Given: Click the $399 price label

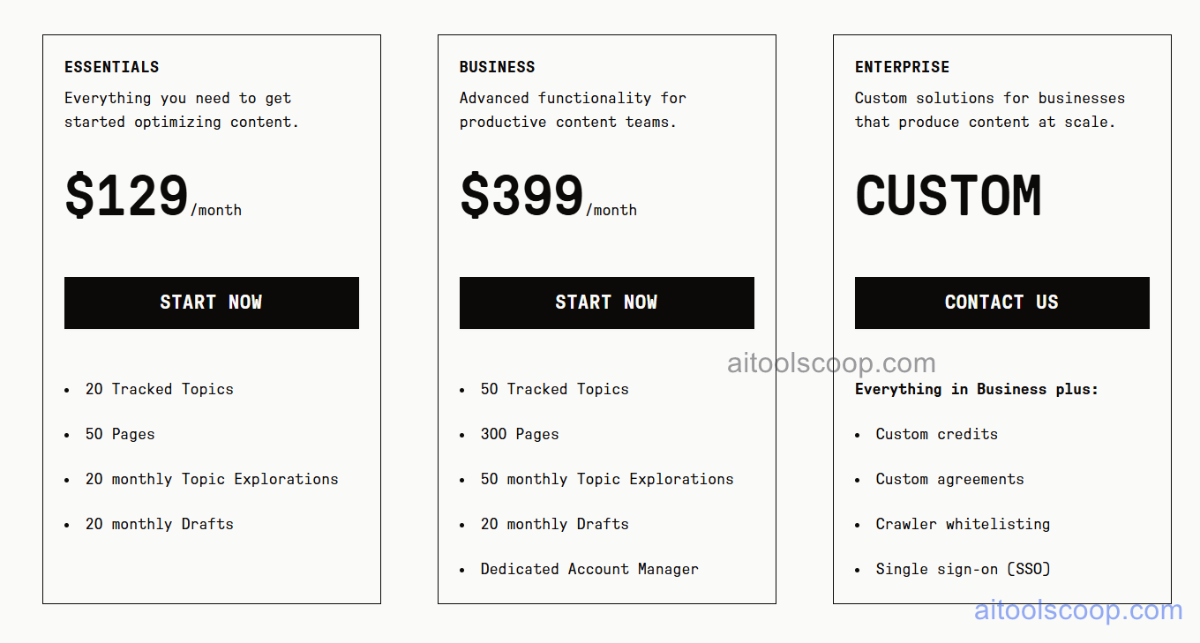Looking at the screenshot, I should click(521, 195).
